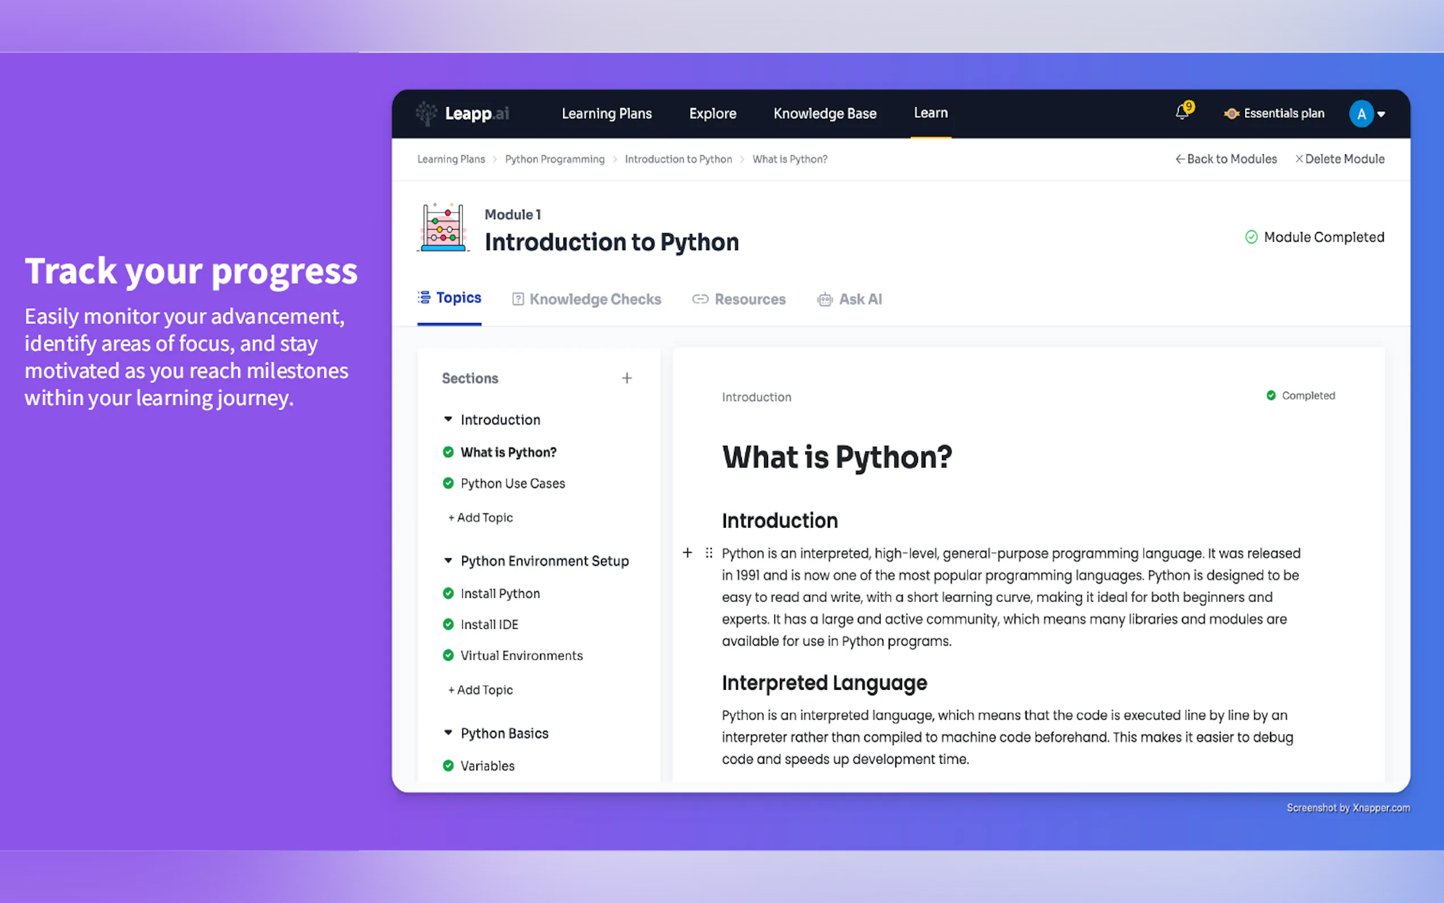Click the plus icon left of the paragraph

point(688,553)
